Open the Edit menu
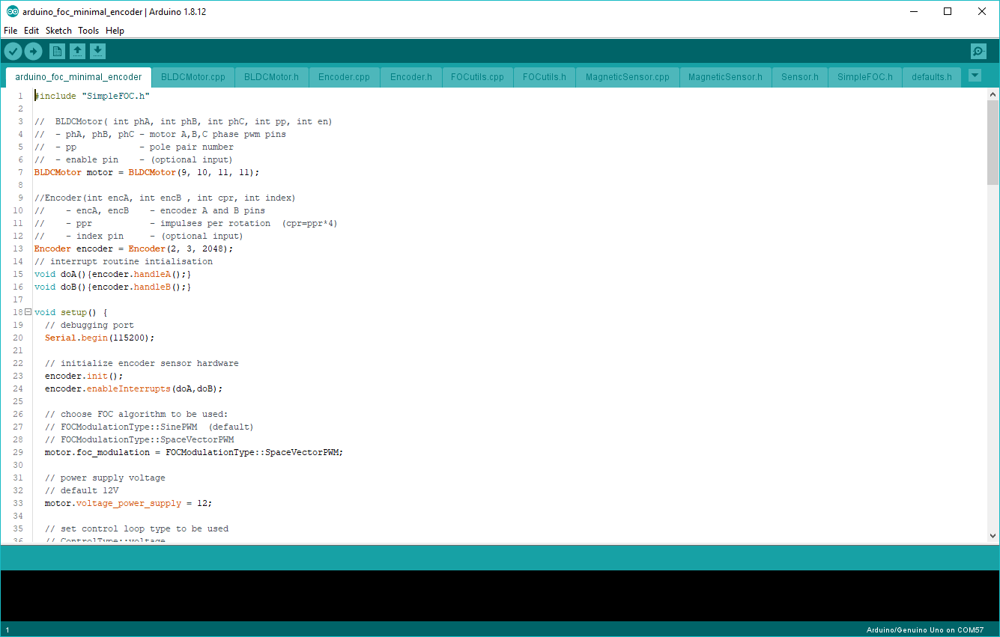This screenshot has height=637, width=1000. pos(31,31)
